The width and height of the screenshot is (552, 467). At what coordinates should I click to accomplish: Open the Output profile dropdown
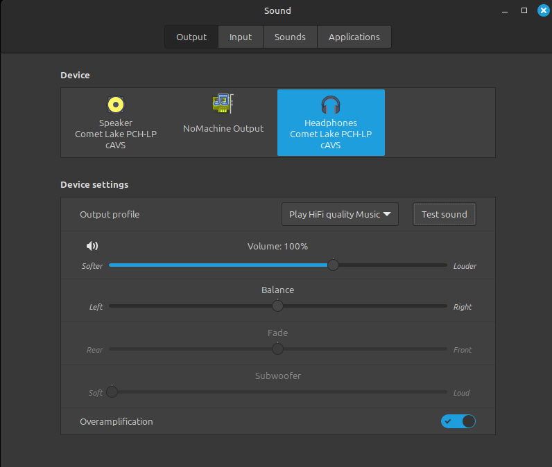pos(340,214)
